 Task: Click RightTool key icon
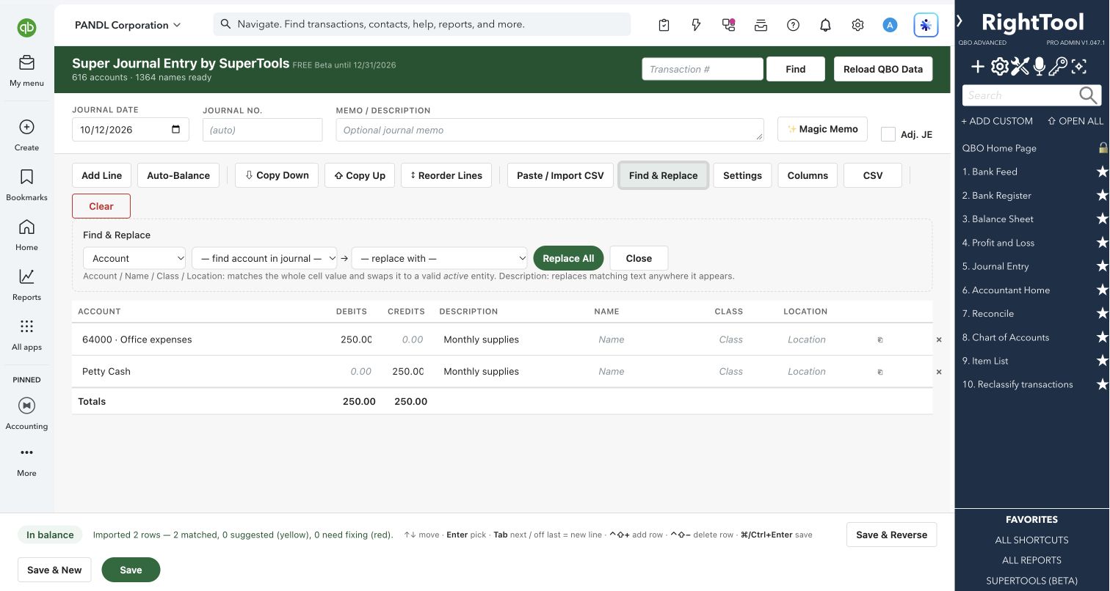[1058, 67]
